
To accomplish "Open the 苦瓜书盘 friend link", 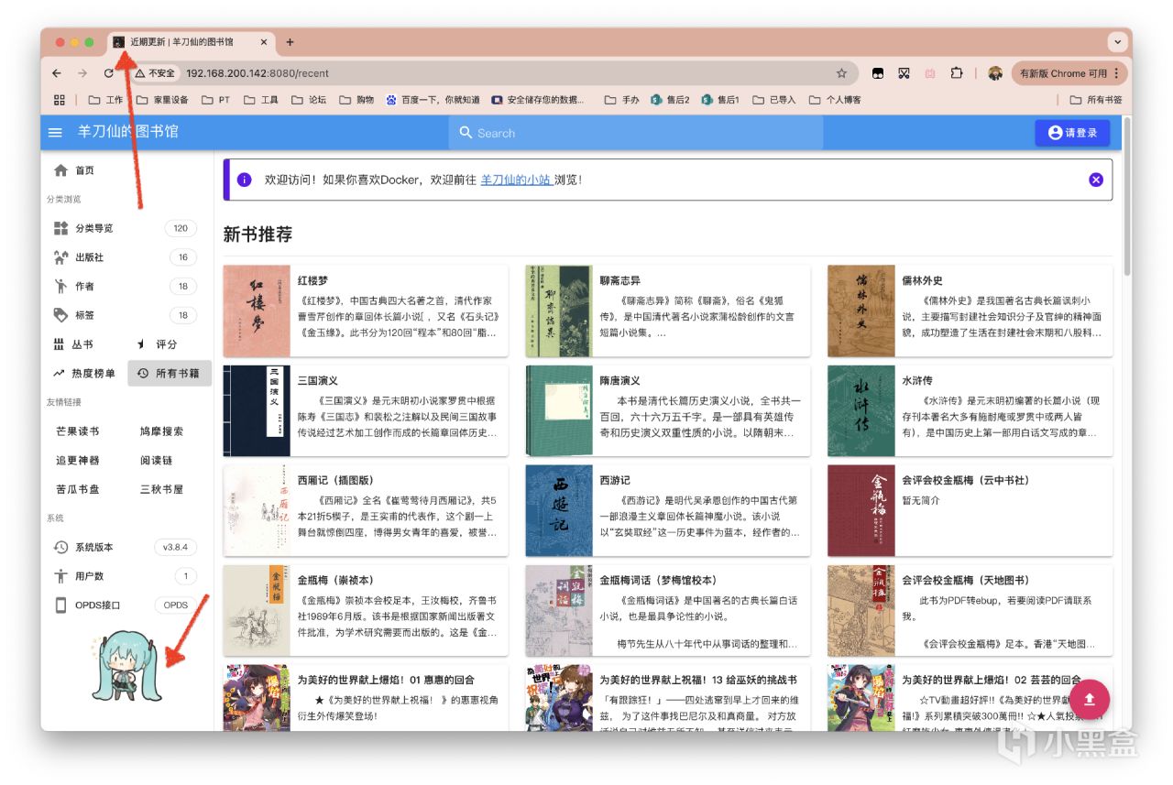I will 77,489.
